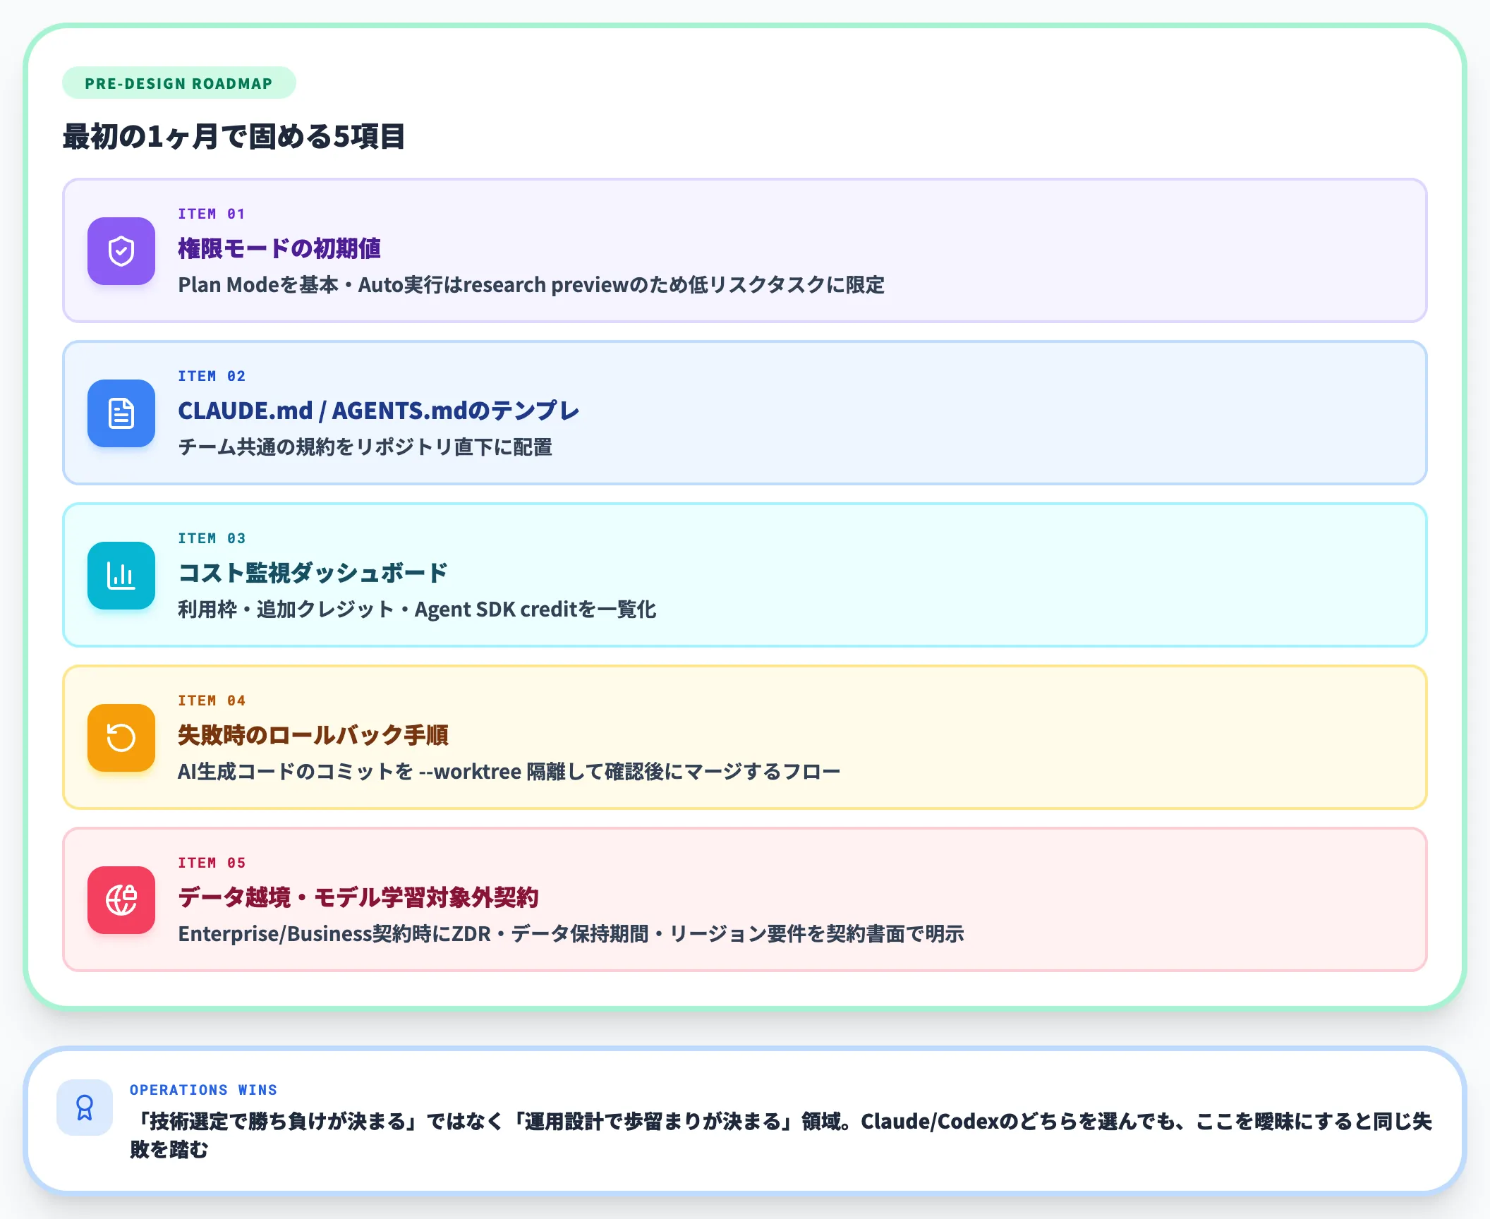The height and width of the screenshot is (1219, 1490).
Task: Click the purple shield check icon
Action: (x=121, y=251)
